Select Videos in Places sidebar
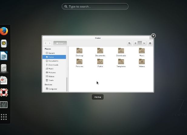 point(54,76)
